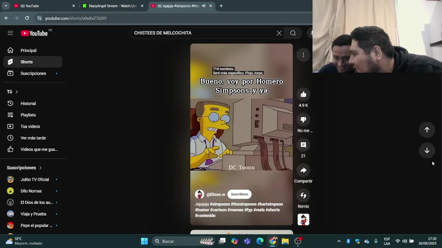Open Copilot from the taskbar
This screenshot has height=248, width=442.
(234, 241)
